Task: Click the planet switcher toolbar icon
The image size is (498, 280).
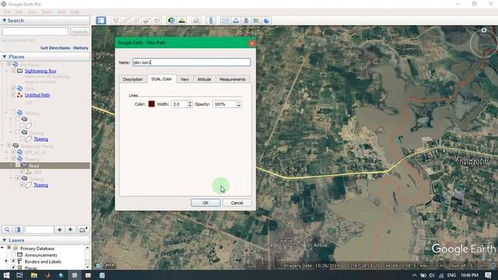Action: [x=196, y=21]
